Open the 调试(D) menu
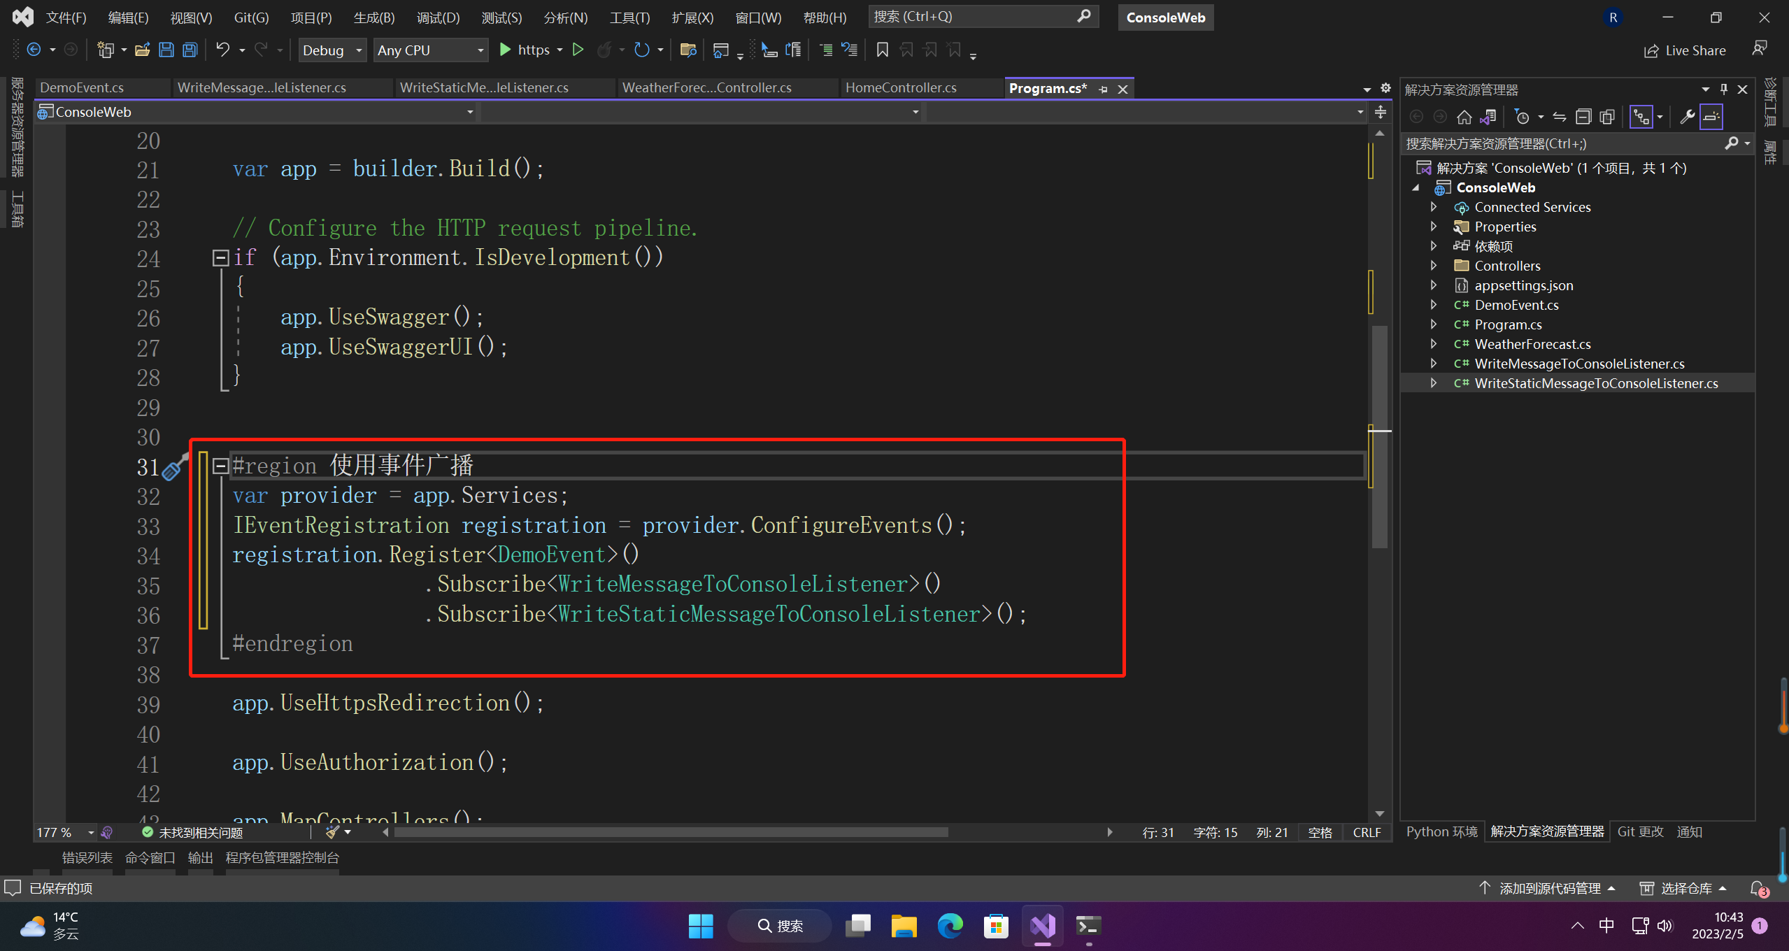Image resolution: width=1789 pixels, height=951 pixels. [x=438, y=17]
